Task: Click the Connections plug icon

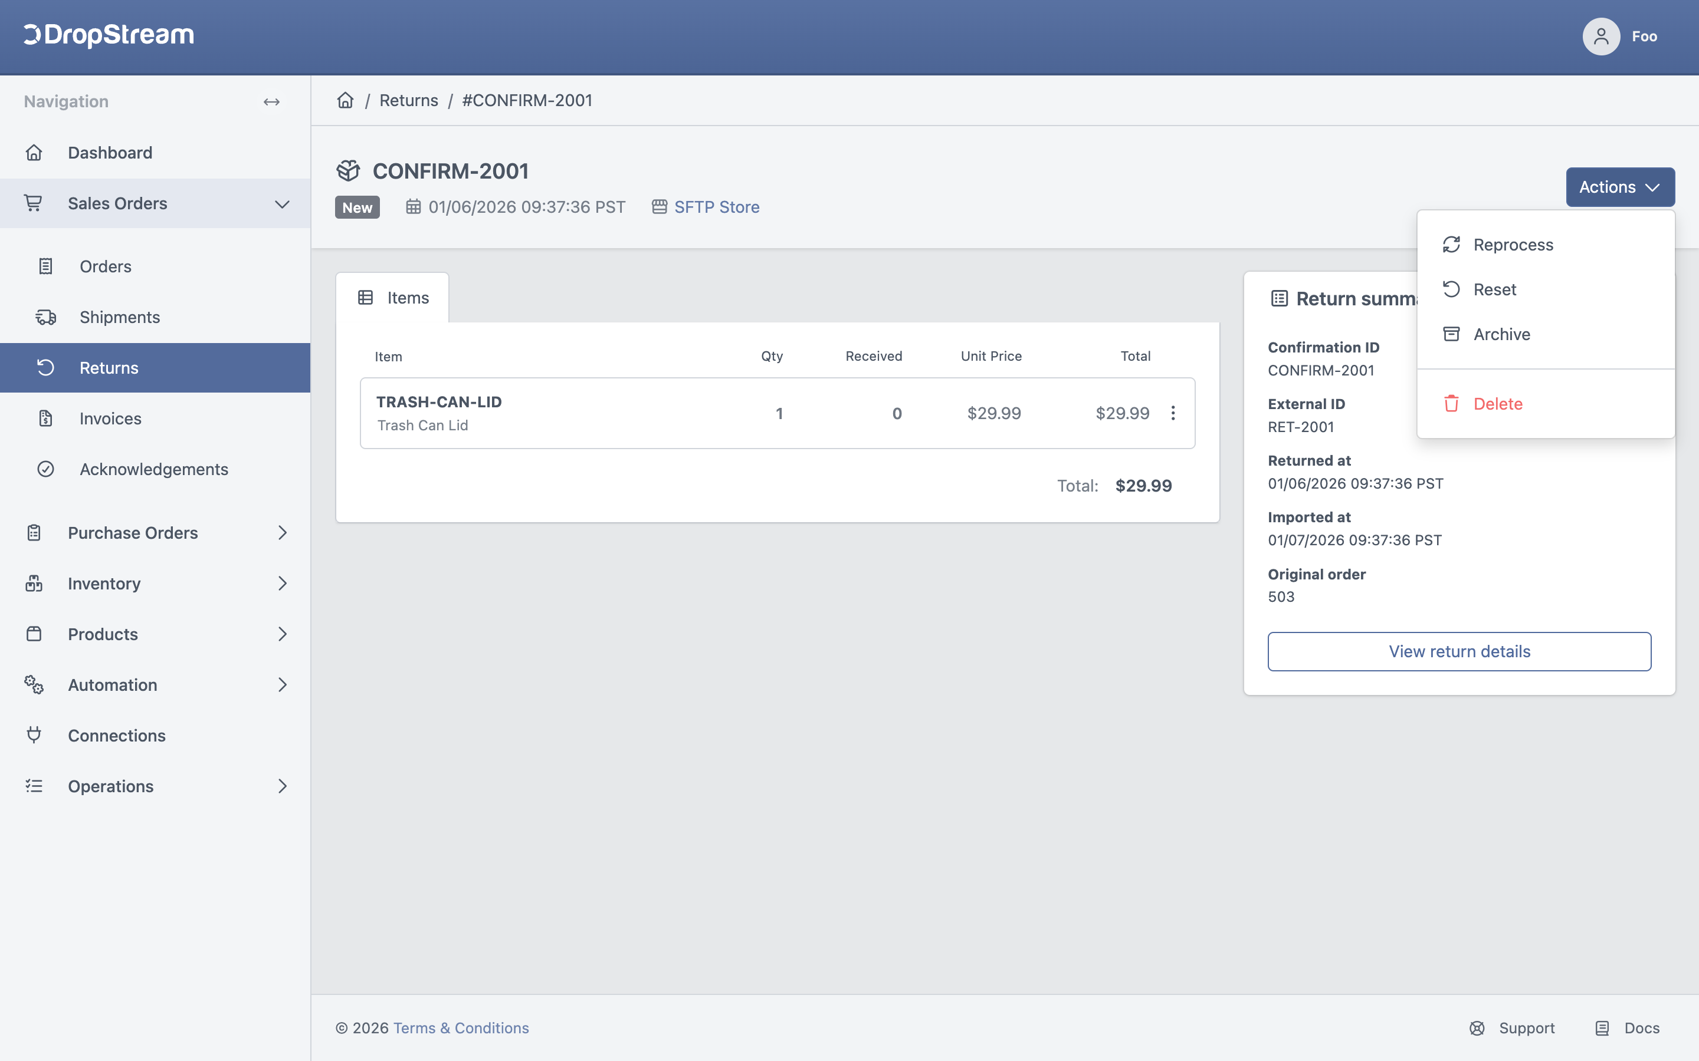Action: [x=34, y=736]
